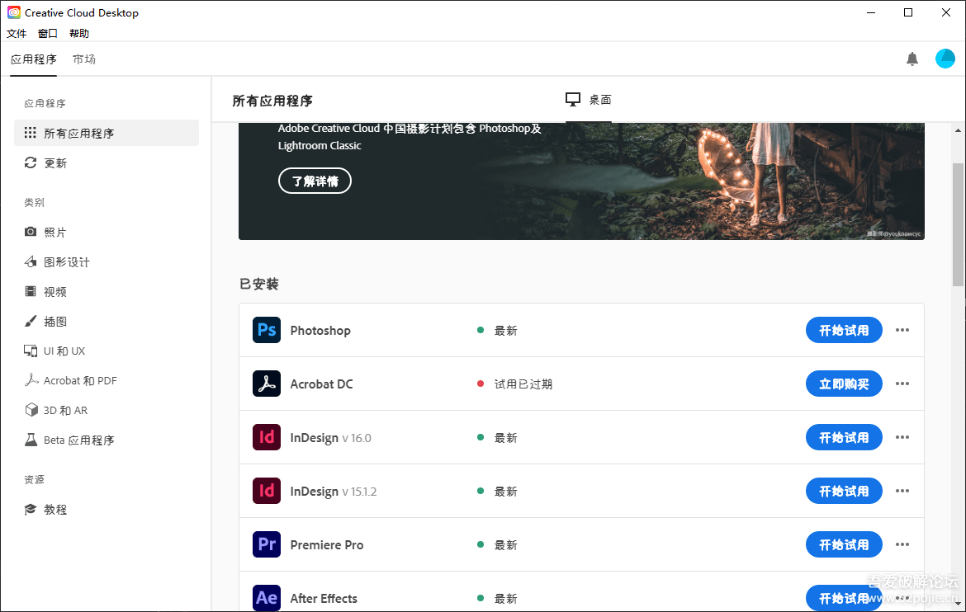Open the user account avatar

point(945,59)
